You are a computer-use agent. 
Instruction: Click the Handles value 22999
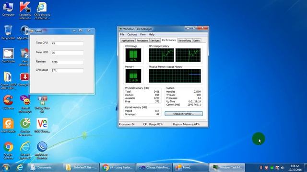pyautogui.click(x=197, y=91)
